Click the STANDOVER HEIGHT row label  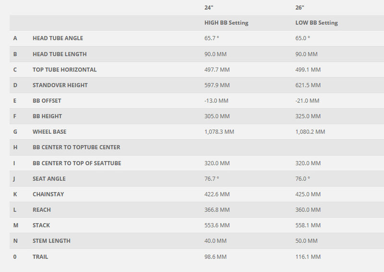click(x=60, y=85)
